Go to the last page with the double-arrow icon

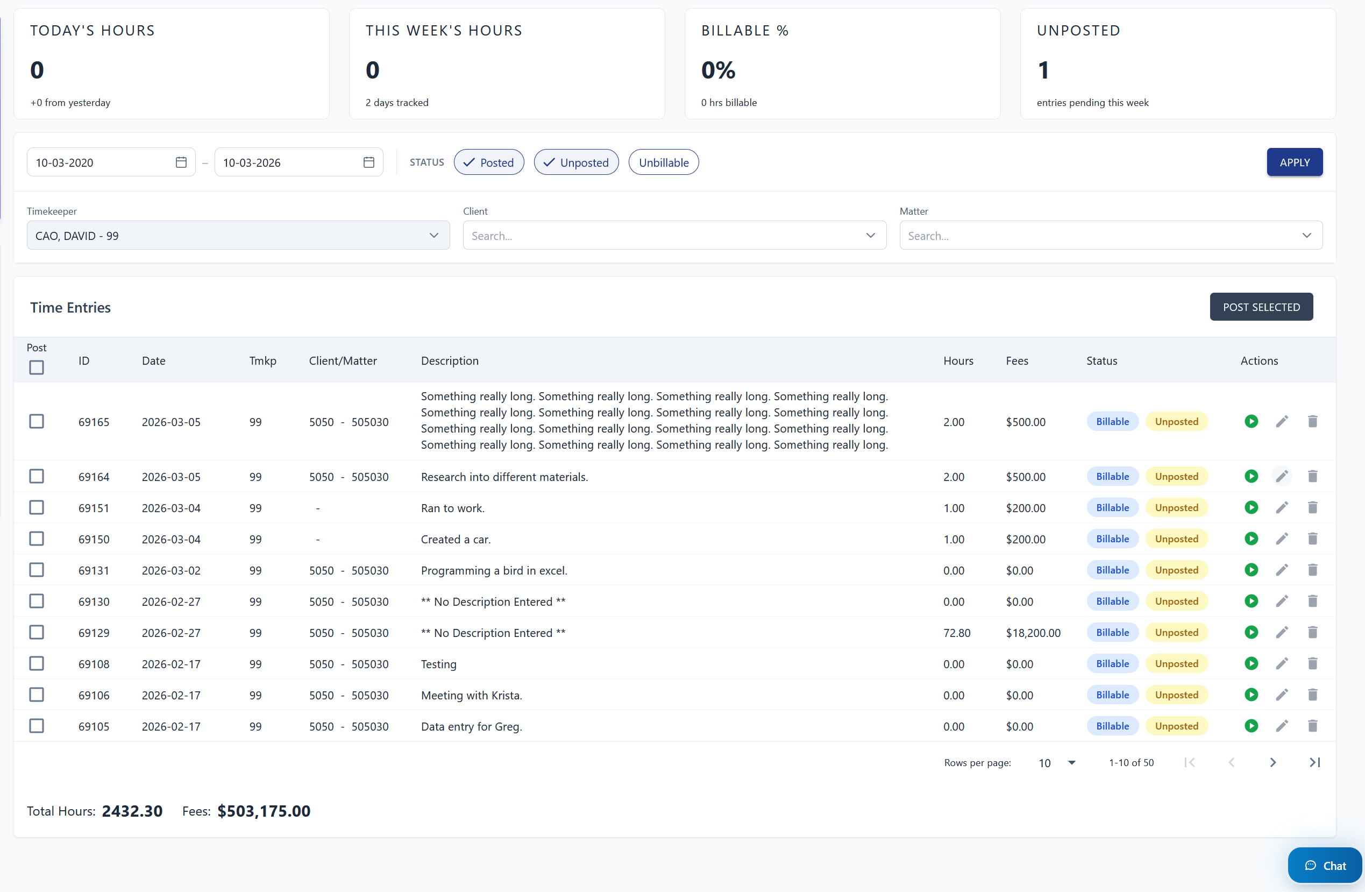pos(1314,762)
